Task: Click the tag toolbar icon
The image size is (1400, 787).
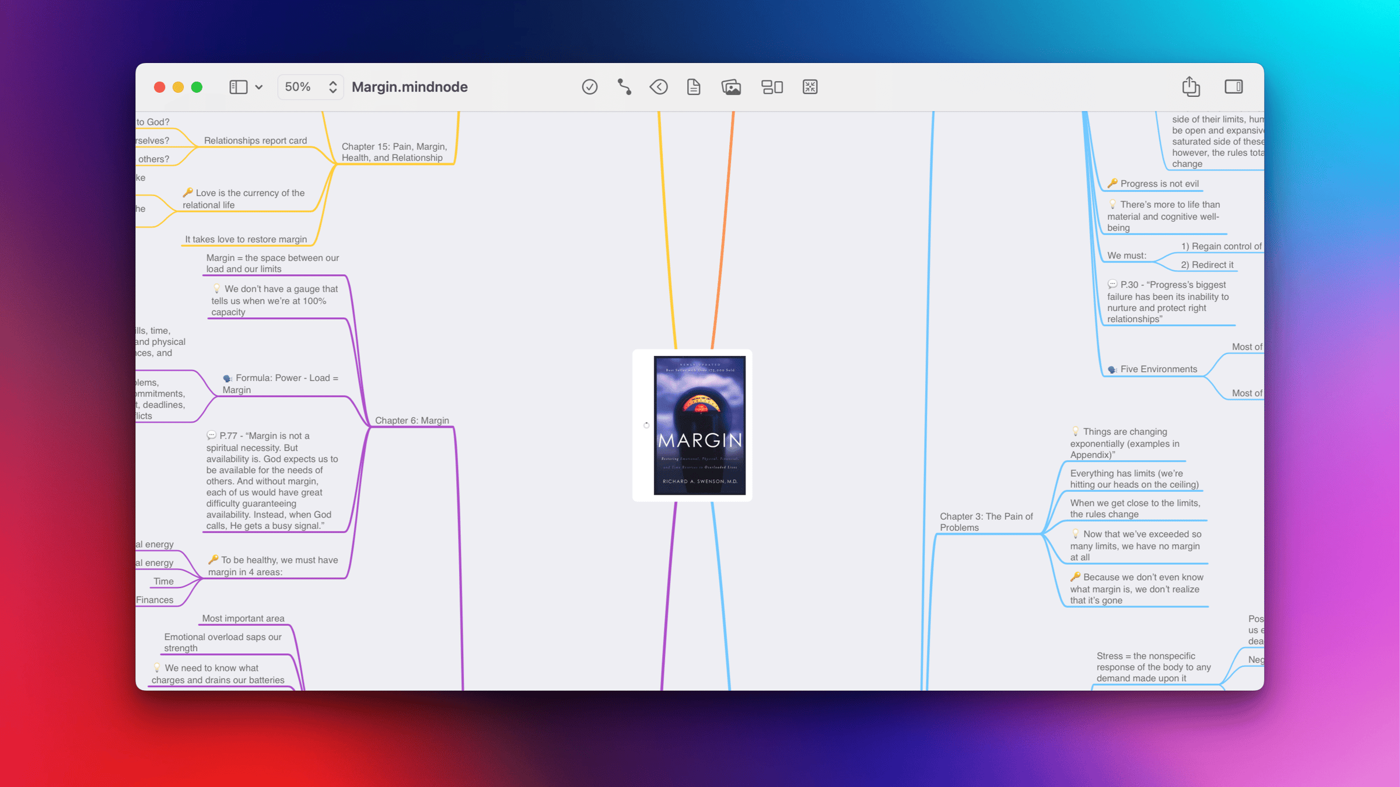Action: tap(659, 87)
